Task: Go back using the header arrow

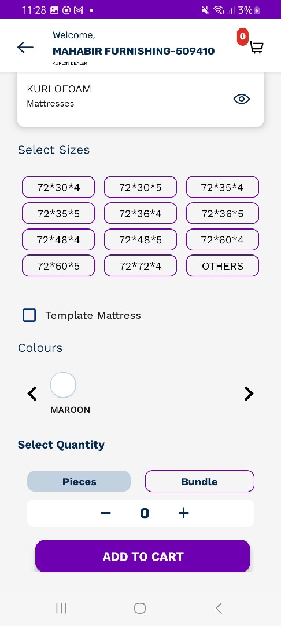Action: point(25,48)
